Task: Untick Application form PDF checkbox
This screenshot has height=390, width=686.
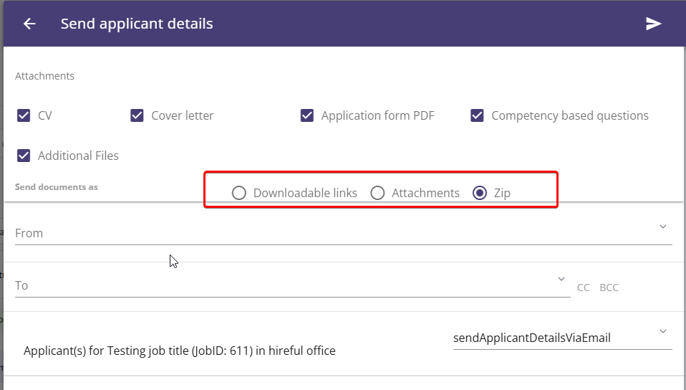Action: pos(307,115)
